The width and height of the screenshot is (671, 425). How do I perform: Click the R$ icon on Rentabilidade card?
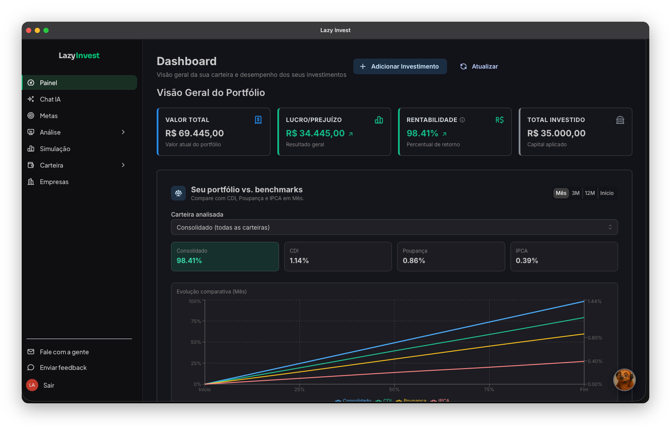point(500,120)
